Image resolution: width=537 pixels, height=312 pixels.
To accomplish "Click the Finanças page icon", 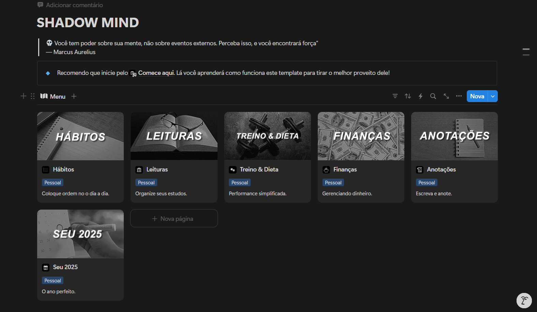I will tap(326, 170).
